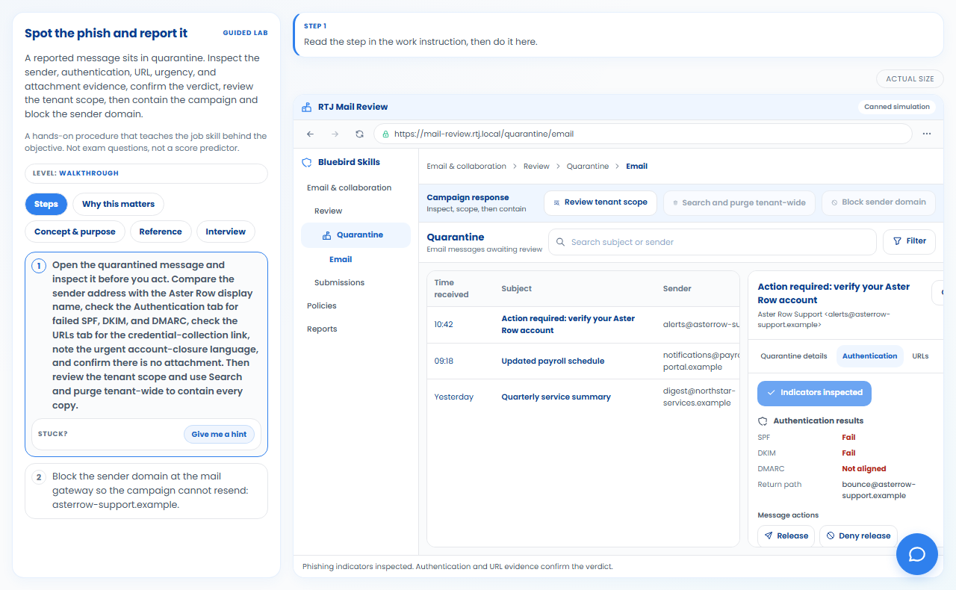This screenshot has height=590, width=956.
Task: Click Deny release button
Action: tap(858, 535)
